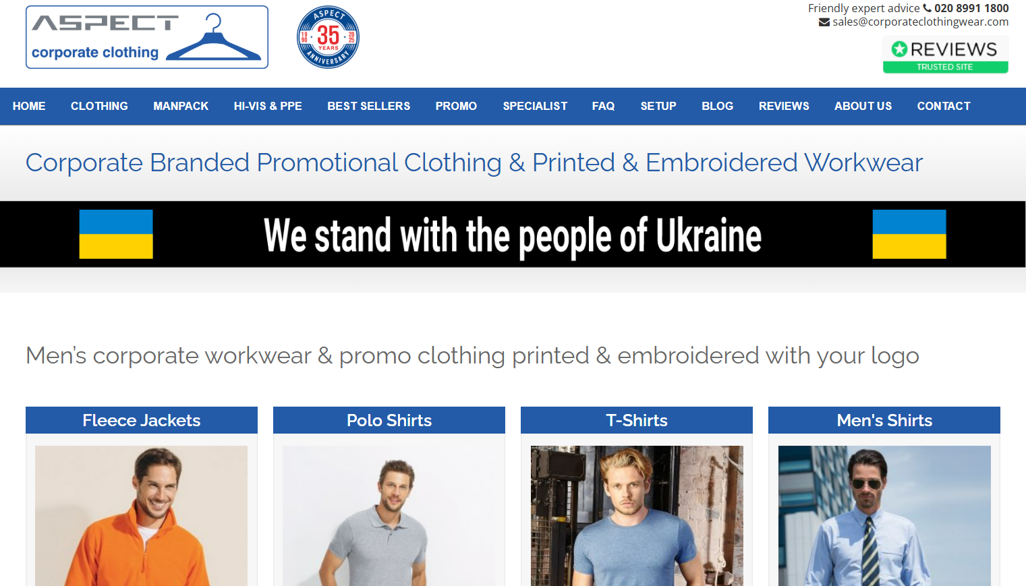
Task: Open the Hi-Vis & PPE menu
Action: 268,106
